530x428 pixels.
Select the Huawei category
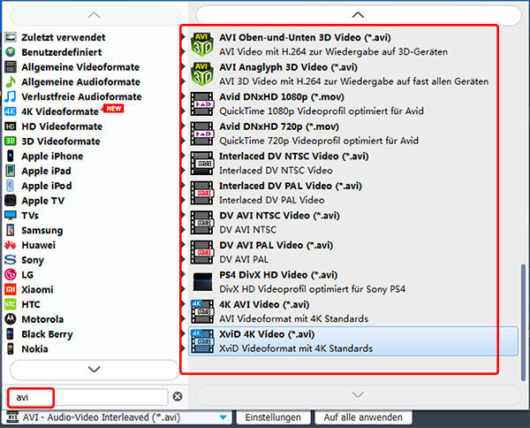coord(38,245)
